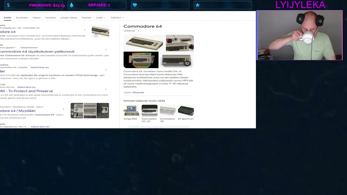Click the heart icon in the stream overlay
This screenshot has width=347, height=195.
(x=135, y=5)
